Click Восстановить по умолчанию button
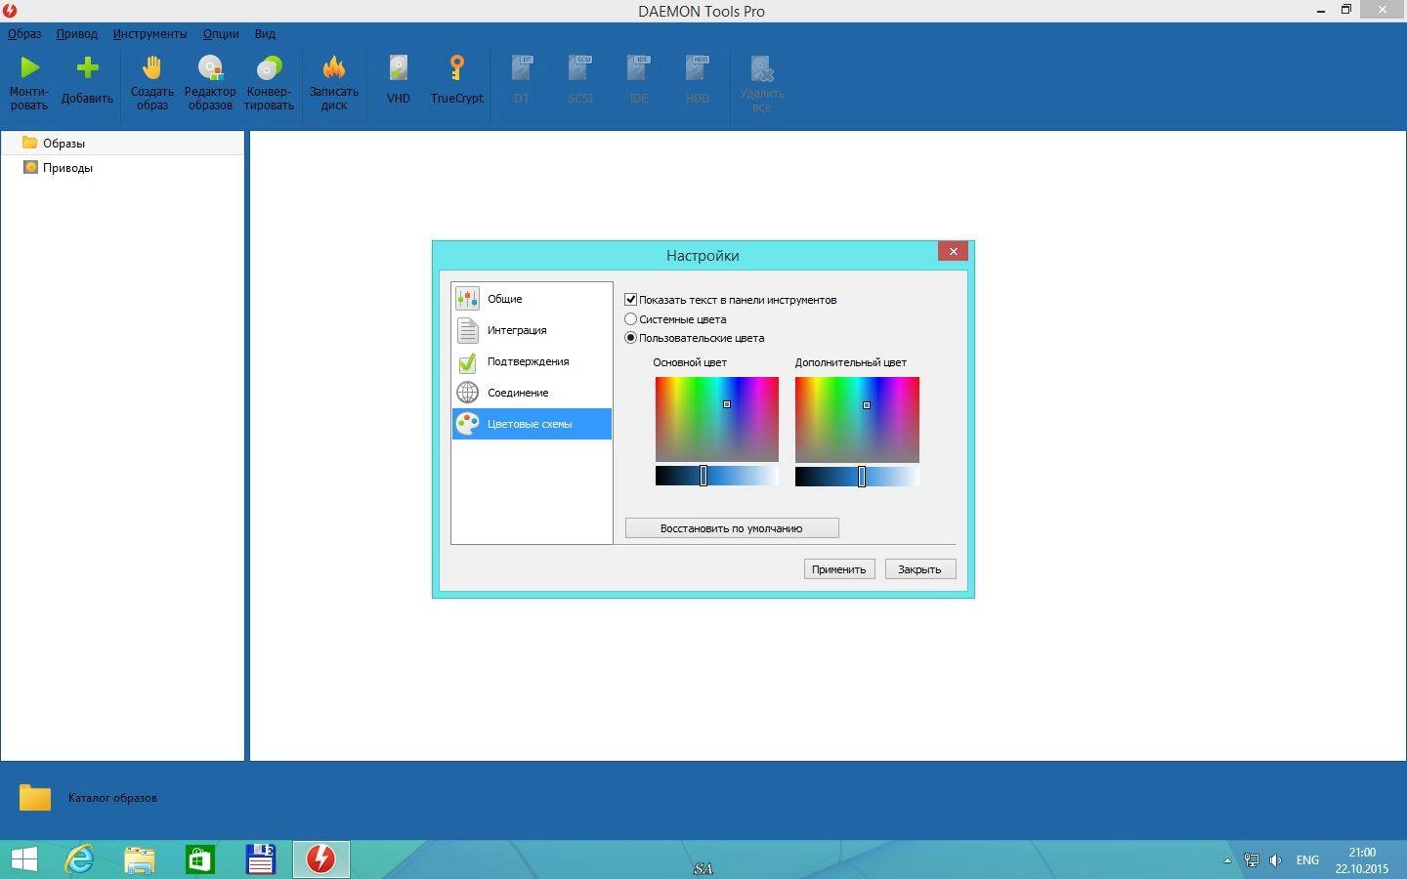The image size is (1407, 879). click(732, 528)
